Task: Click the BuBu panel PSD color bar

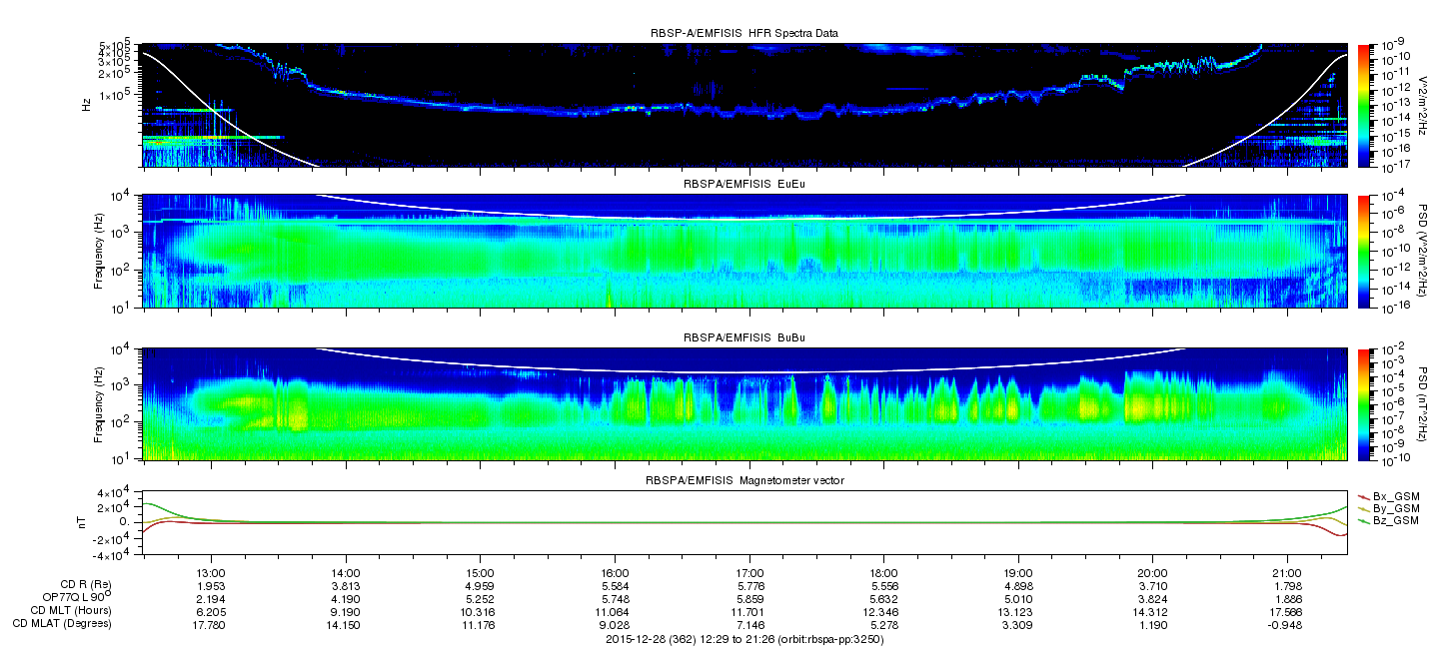Action: (x=1364, y=403)
